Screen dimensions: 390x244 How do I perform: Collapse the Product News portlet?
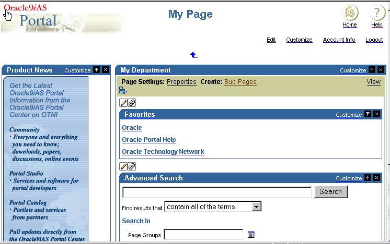point(96,70)
